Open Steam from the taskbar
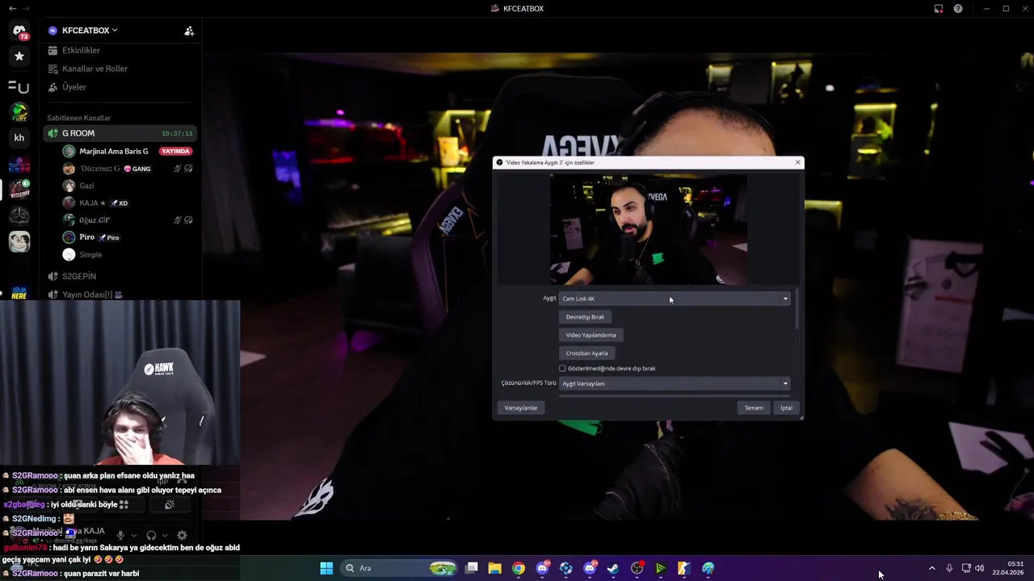This screenshot has width=1034, height=581. (x=613, y=568)
